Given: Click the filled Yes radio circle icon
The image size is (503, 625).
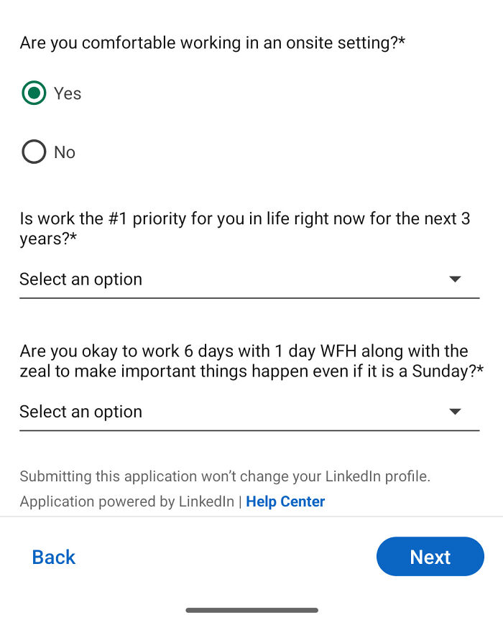Looking at the screenshot, I should pyautogui.click(x=33, y=93).
